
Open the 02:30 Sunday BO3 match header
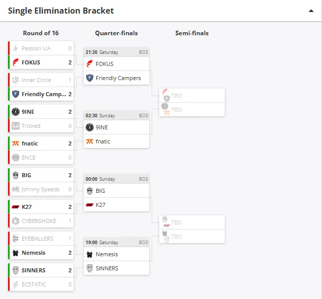(116, 115)
